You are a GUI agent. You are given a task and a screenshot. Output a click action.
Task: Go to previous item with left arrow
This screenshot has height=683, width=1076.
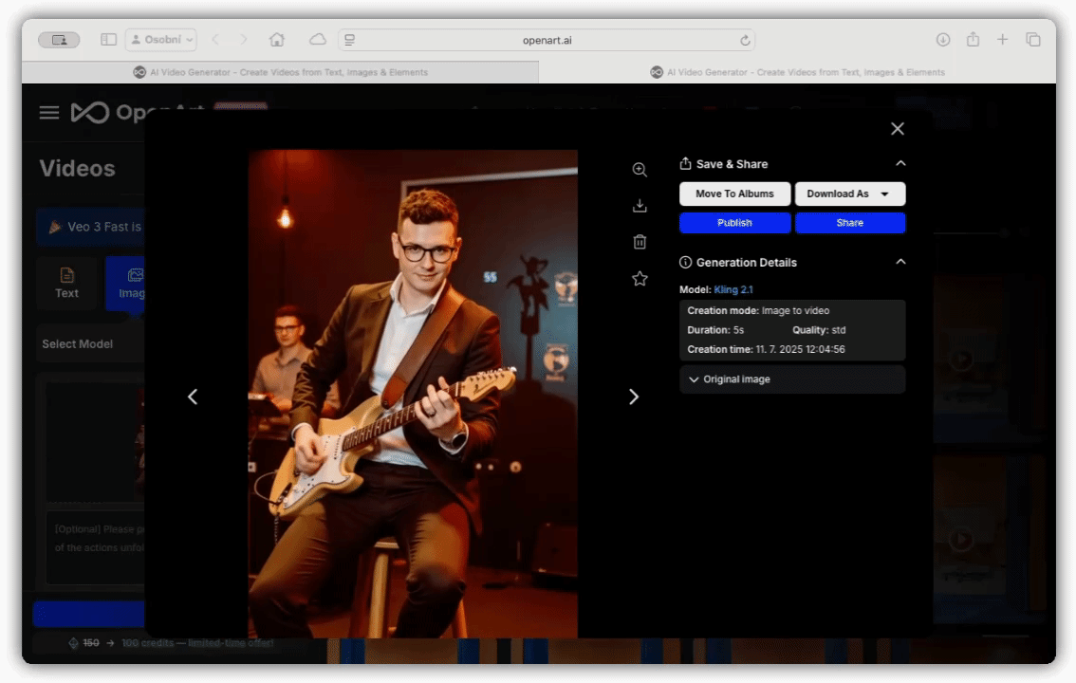(193, 397)
